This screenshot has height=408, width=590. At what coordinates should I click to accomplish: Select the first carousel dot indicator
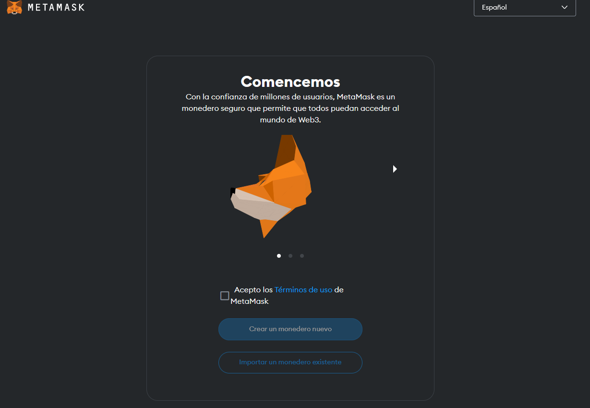click(x=279, y=256)
